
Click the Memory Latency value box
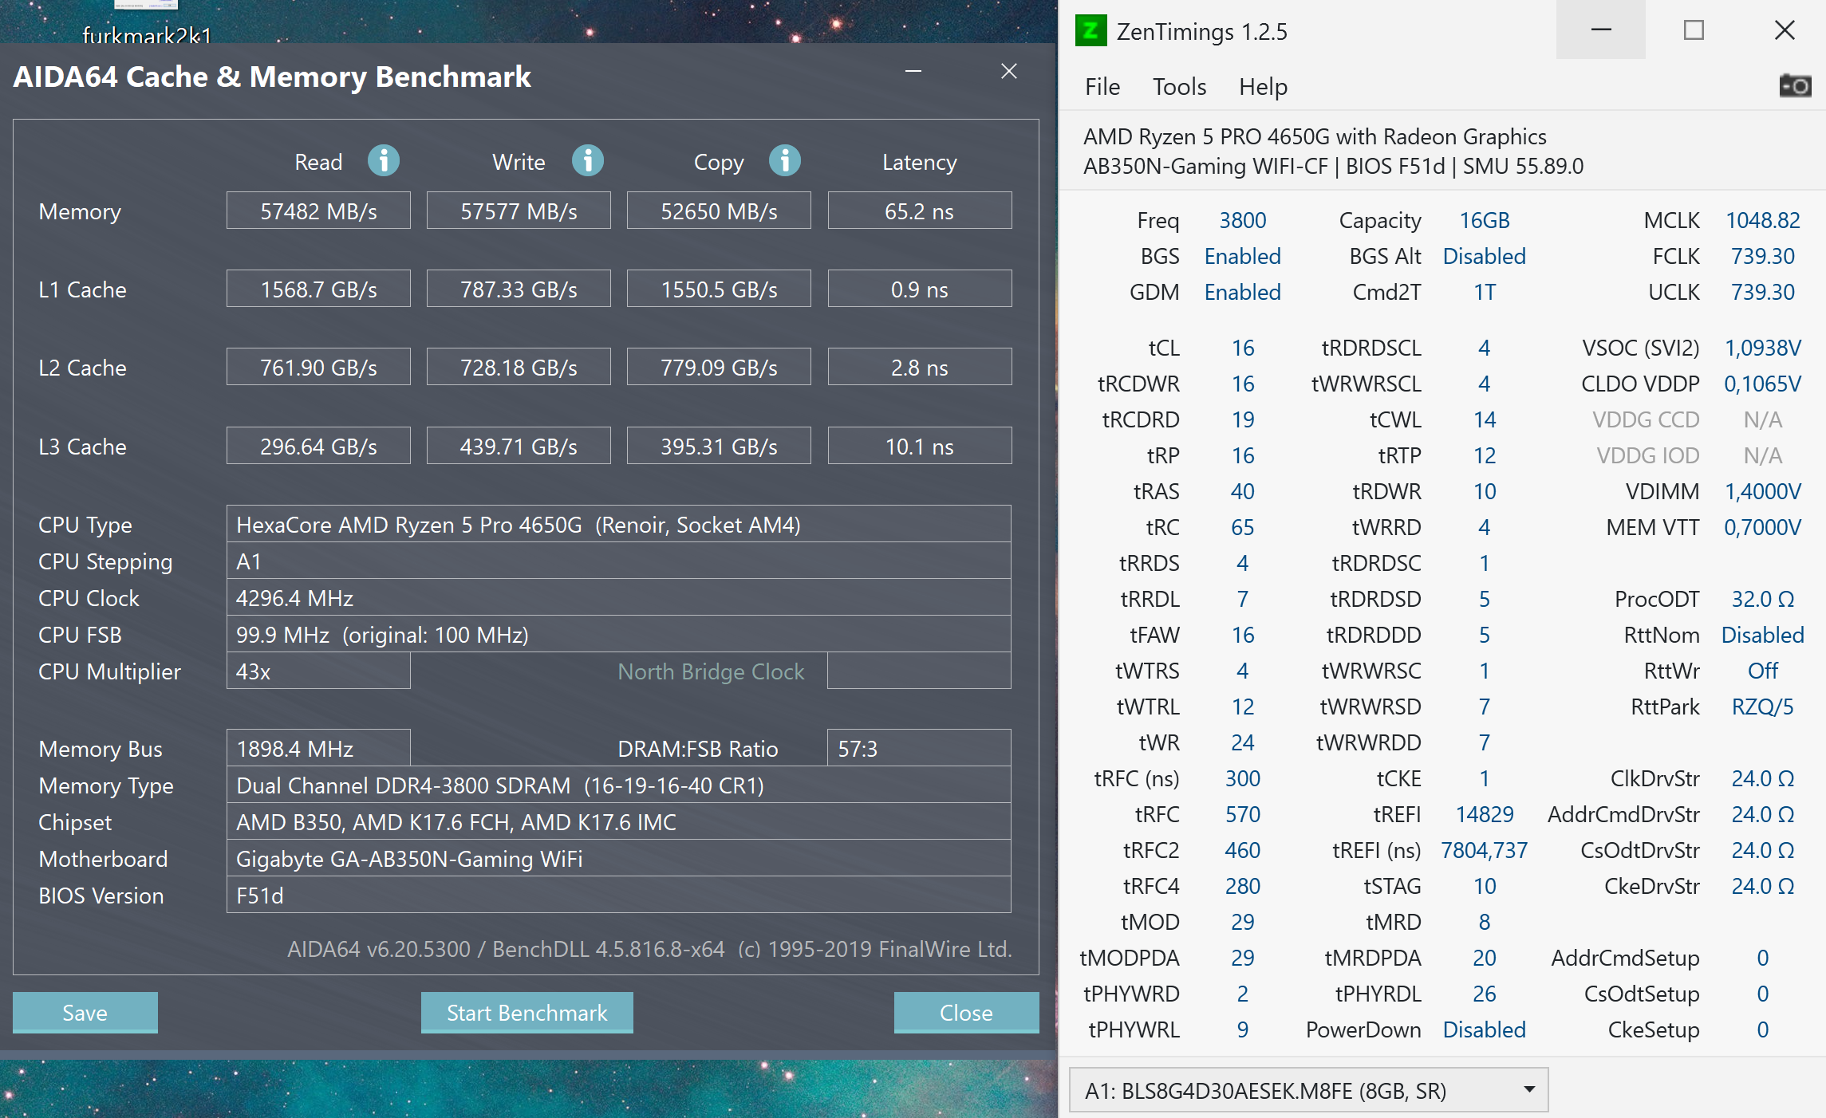point(919,211)
